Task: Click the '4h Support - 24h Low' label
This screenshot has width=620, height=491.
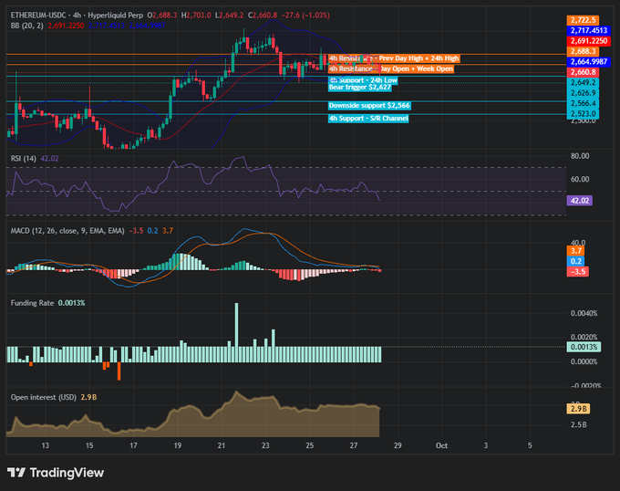Action: coord(363,80)
